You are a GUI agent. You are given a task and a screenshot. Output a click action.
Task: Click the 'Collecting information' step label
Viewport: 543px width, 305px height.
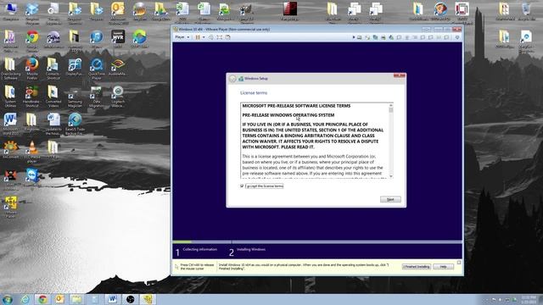pos(200,249)
